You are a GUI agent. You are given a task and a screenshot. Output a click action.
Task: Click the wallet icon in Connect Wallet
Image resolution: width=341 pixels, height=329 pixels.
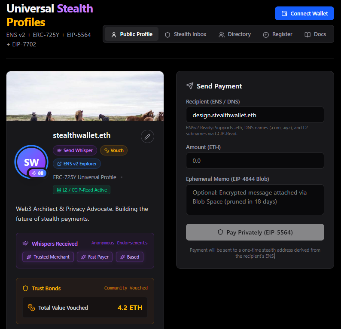coord(284,13)
